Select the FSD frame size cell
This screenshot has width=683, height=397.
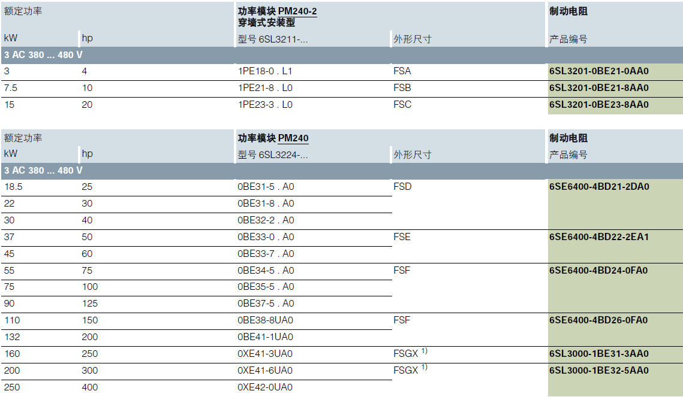[402, 187]
